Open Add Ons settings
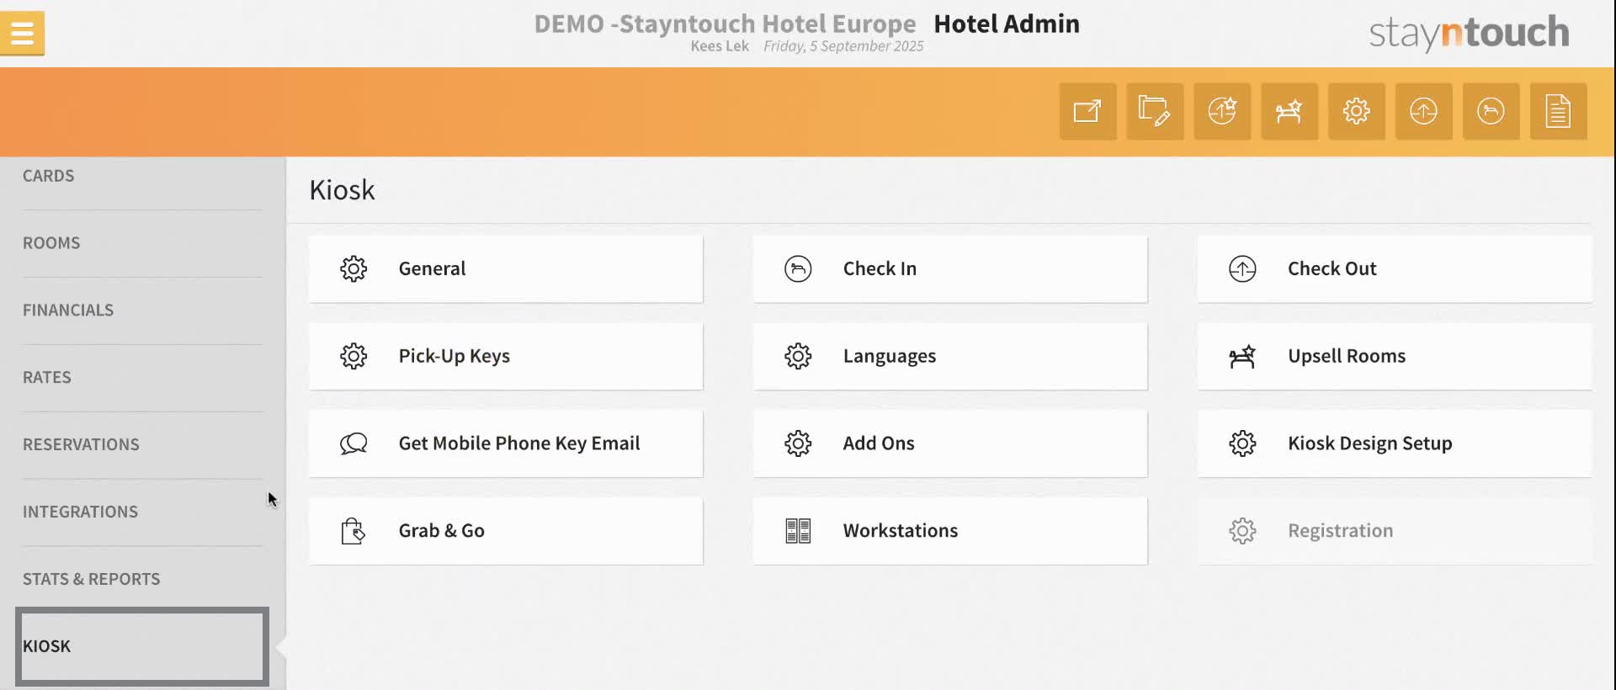The image size is (1616, 690). point(950,443)
